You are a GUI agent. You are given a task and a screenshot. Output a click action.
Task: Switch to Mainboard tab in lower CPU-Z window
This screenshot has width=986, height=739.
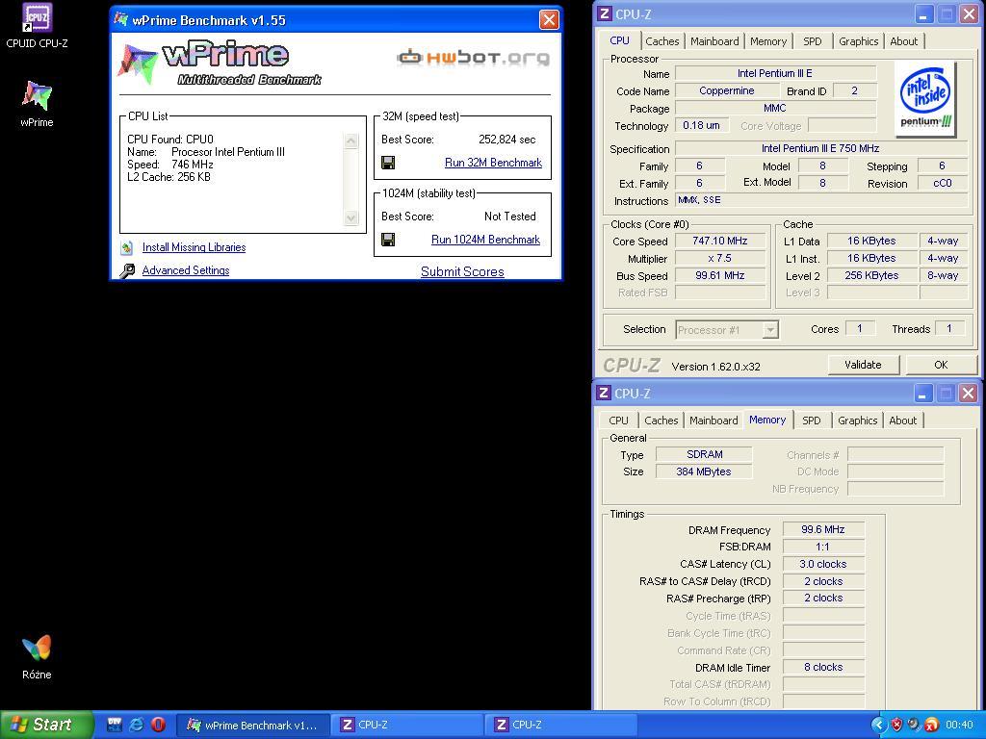point(714,420)
